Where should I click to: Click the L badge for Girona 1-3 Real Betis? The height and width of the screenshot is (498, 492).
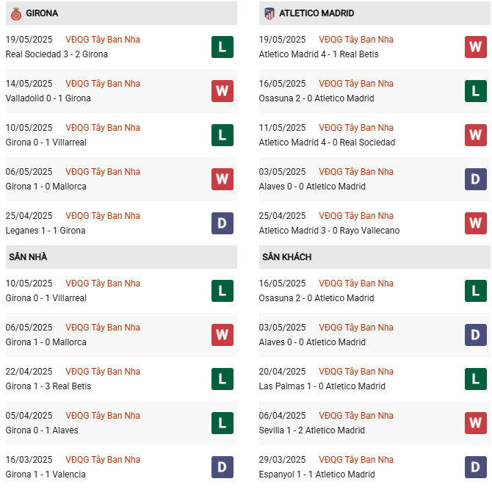coord(223,379)
